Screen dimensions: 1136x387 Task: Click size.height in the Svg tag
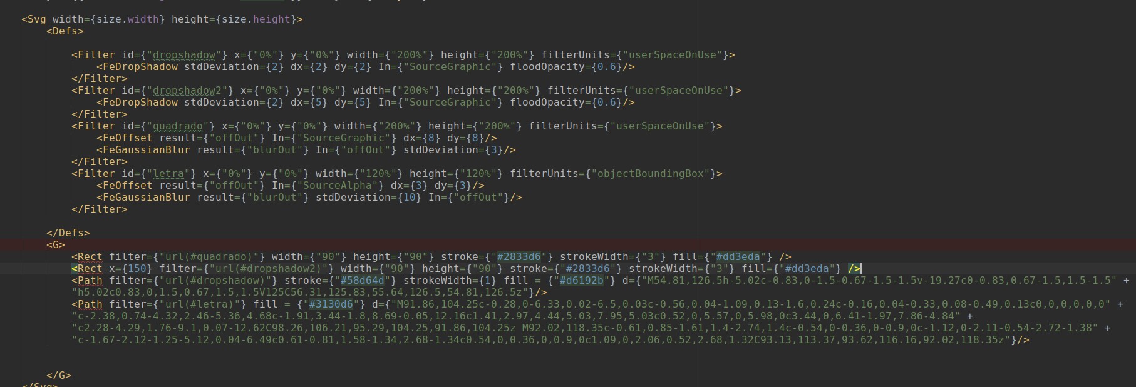click(256, 19)
